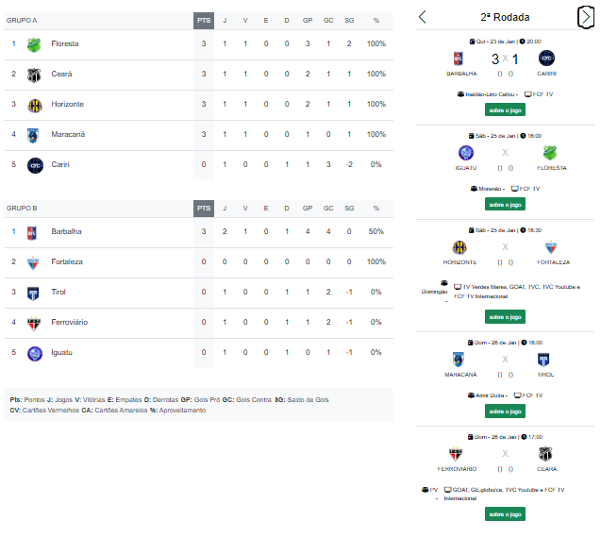Image resolution: width=601 pixels, height=538 pixels.
Task: Click the Tirol crest in Grupo B table
Action: tap(33, 294)
